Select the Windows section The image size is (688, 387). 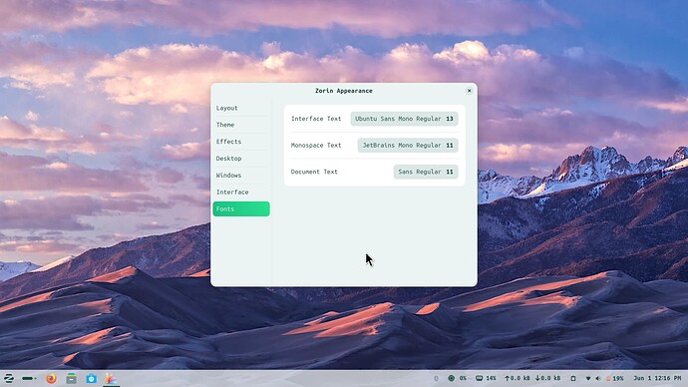tap(241, 176)
